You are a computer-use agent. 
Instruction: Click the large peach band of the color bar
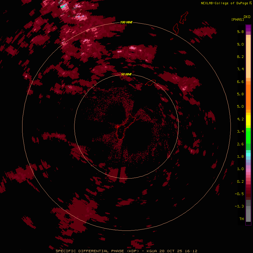(248, 58)
